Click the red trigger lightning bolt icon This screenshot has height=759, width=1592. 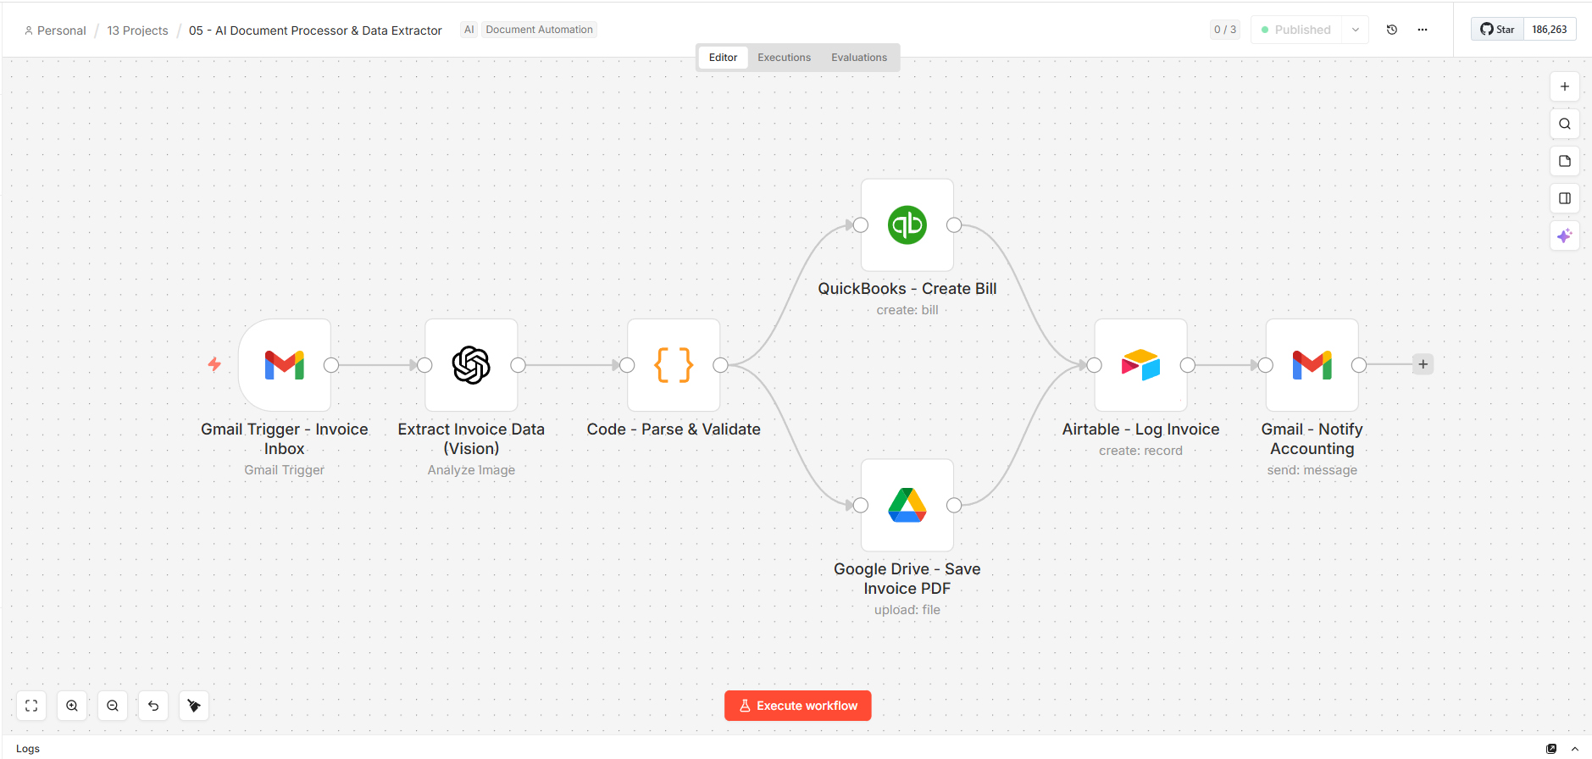pyautogui.click(x=214, y=364)
